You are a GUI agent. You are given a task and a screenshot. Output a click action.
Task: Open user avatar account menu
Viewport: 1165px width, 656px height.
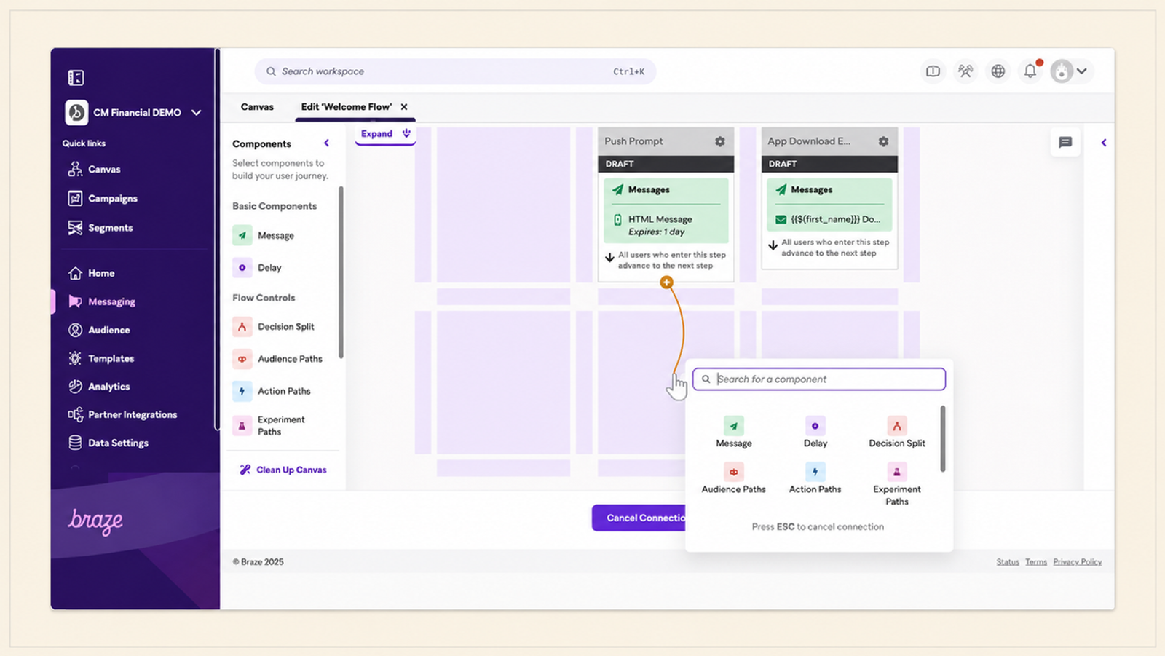(1070, 71)
